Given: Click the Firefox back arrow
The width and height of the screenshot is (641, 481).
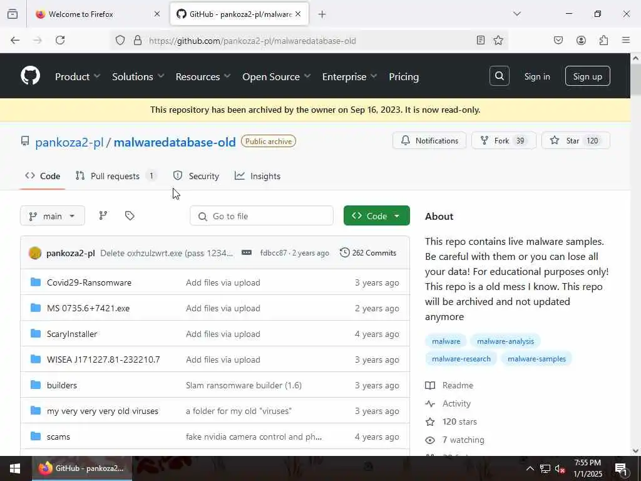Looking at the screenshot, I should [15, 40].
